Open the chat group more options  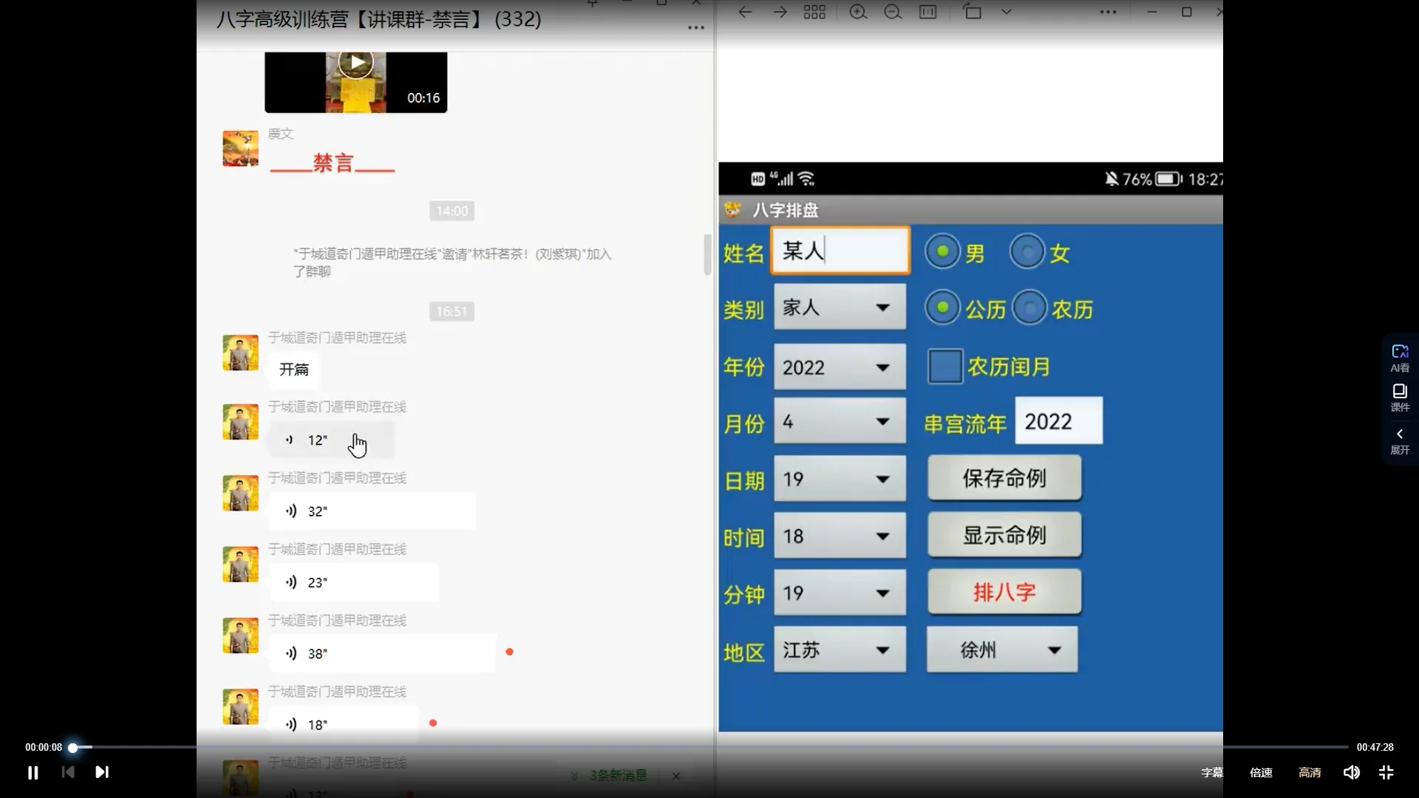(x=695, y=28)
